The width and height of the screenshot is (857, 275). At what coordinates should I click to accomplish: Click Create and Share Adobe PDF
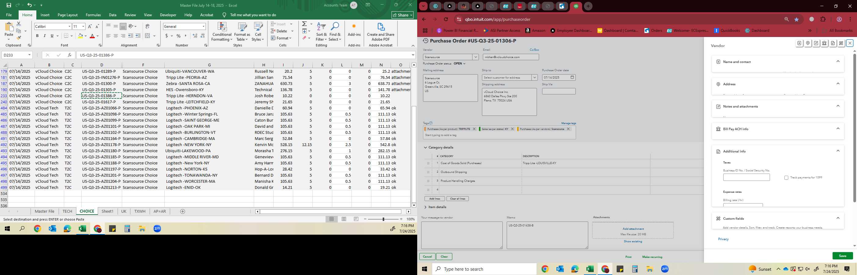pyautogui.click(x=381, y=32)
